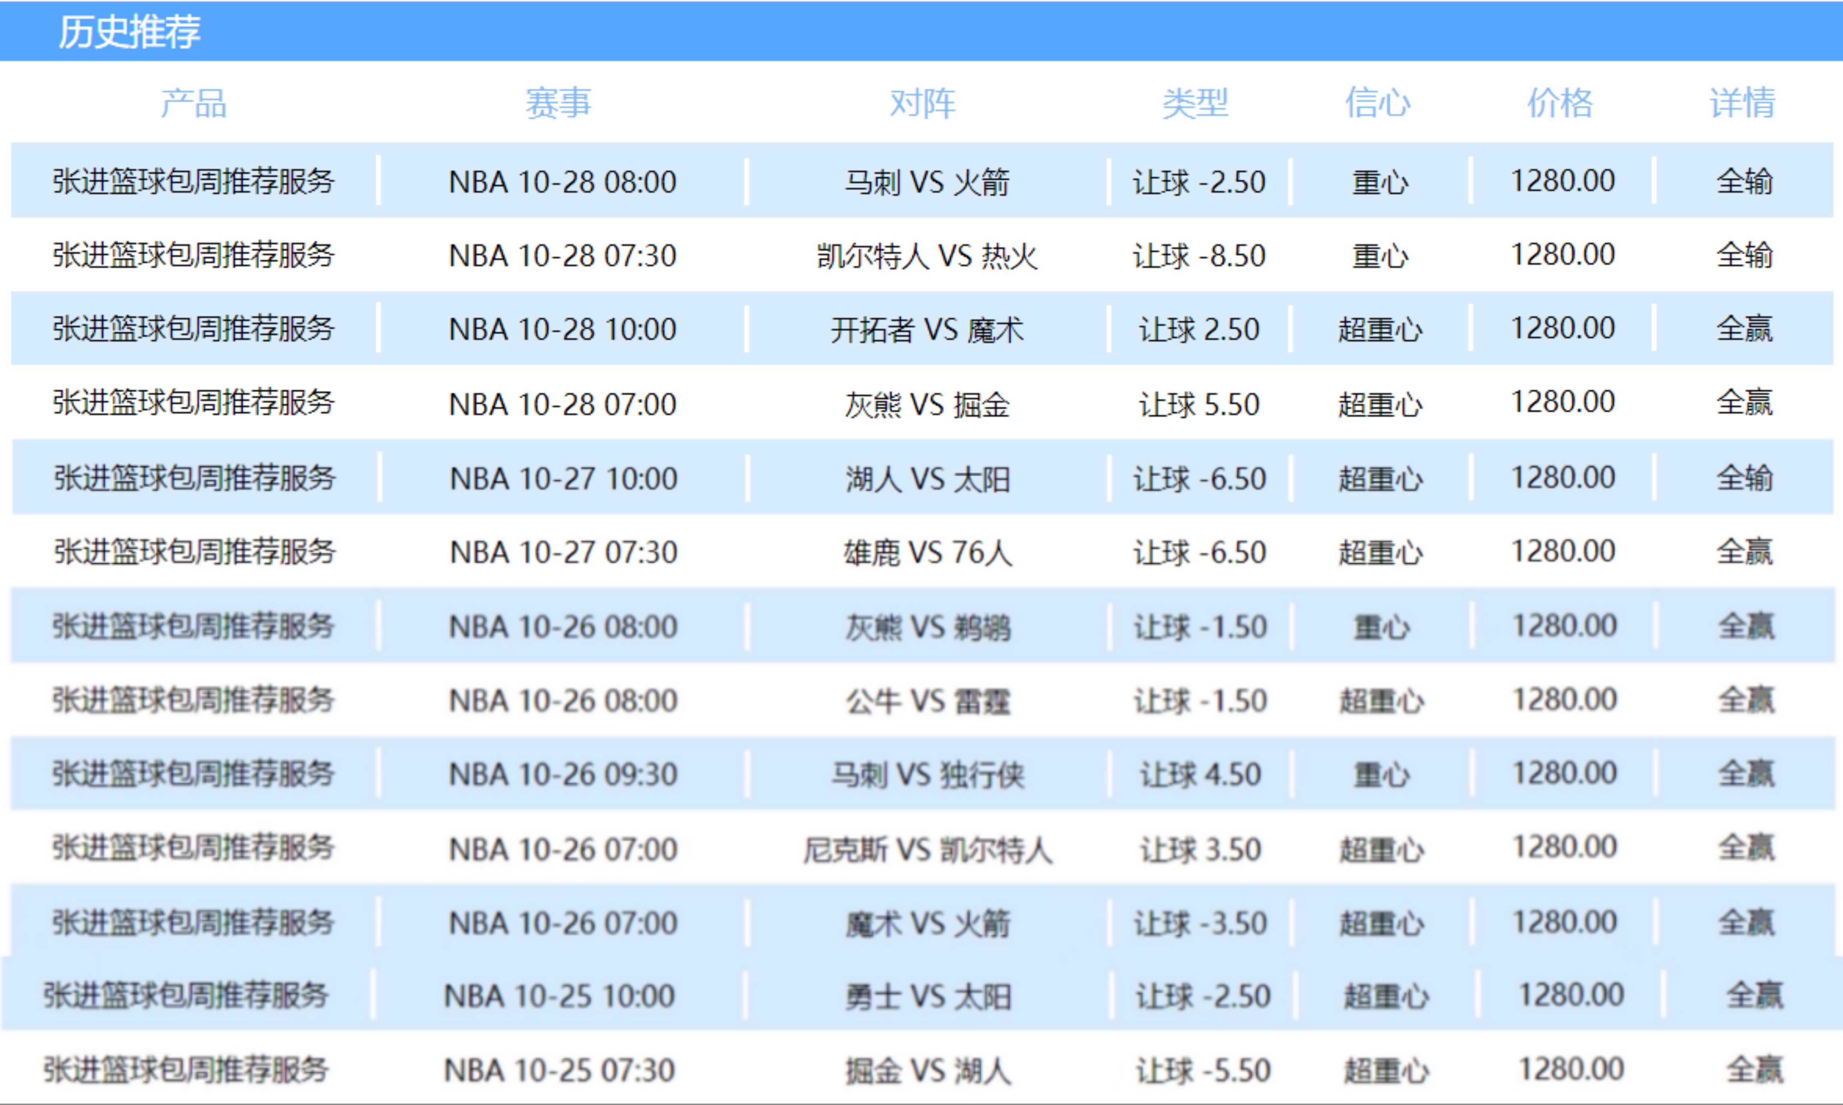This screenshot has height=1105, width=1843.
Task: Click the 赛事 column header
Action: pos(558,103)
